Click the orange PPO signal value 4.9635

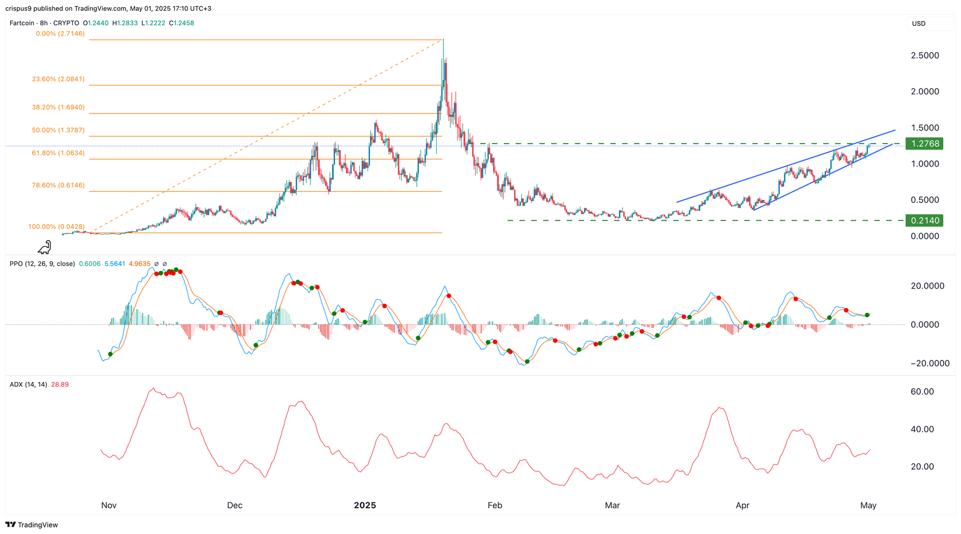click(x=141, y=264)
